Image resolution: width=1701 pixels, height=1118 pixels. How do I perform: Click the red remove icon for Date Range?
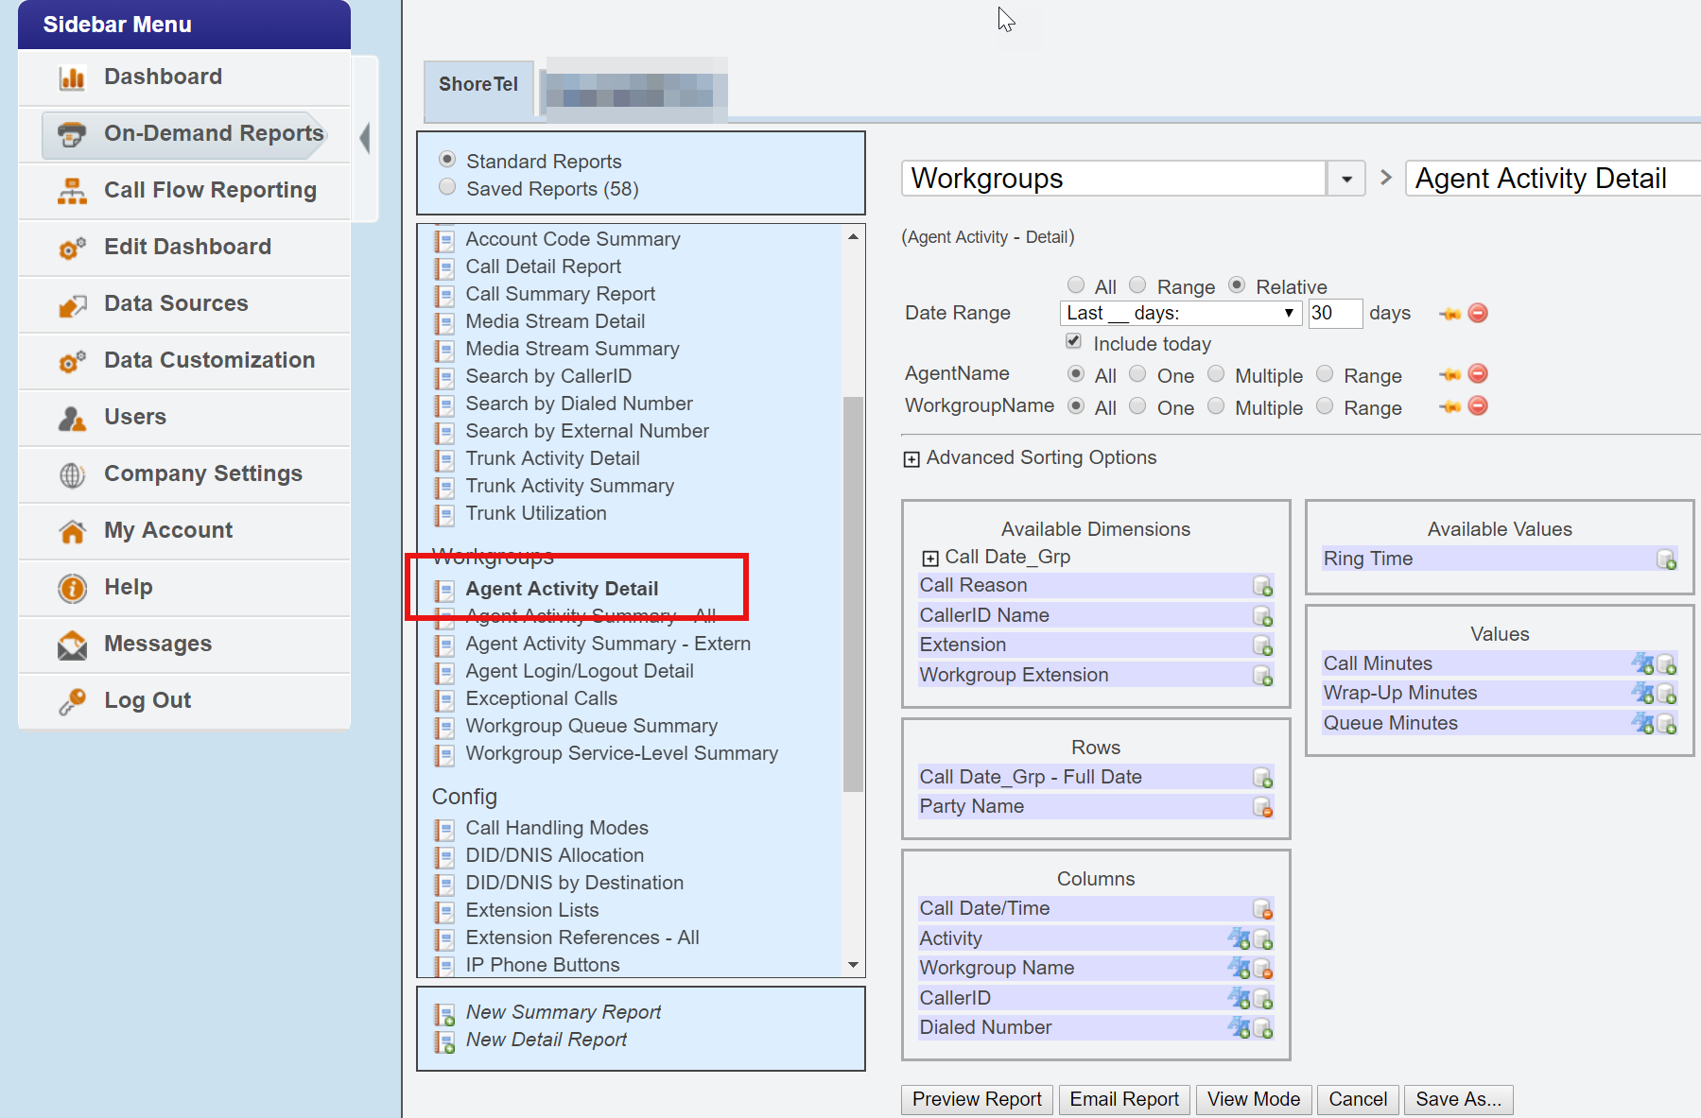click(1477, 313)
